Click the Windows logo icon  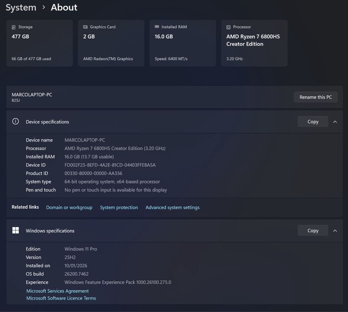point(16,230)
